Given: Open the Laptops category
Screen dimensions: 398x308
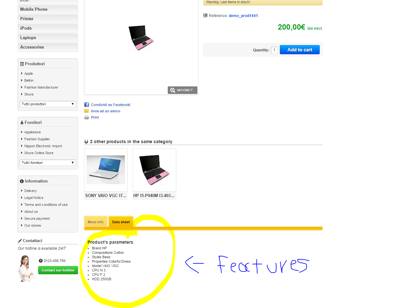Looking at the screenshot, I should tap(48, 38).
